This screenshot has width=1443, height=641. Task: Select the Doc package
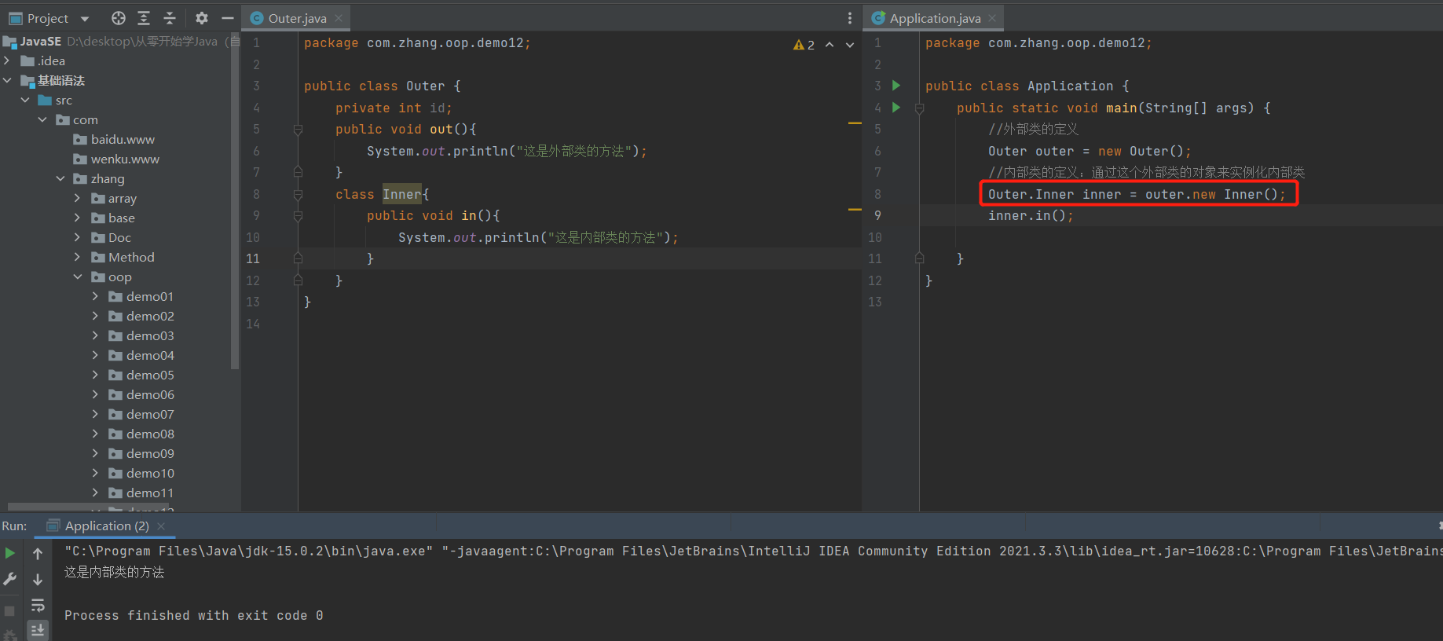(119, 237)
